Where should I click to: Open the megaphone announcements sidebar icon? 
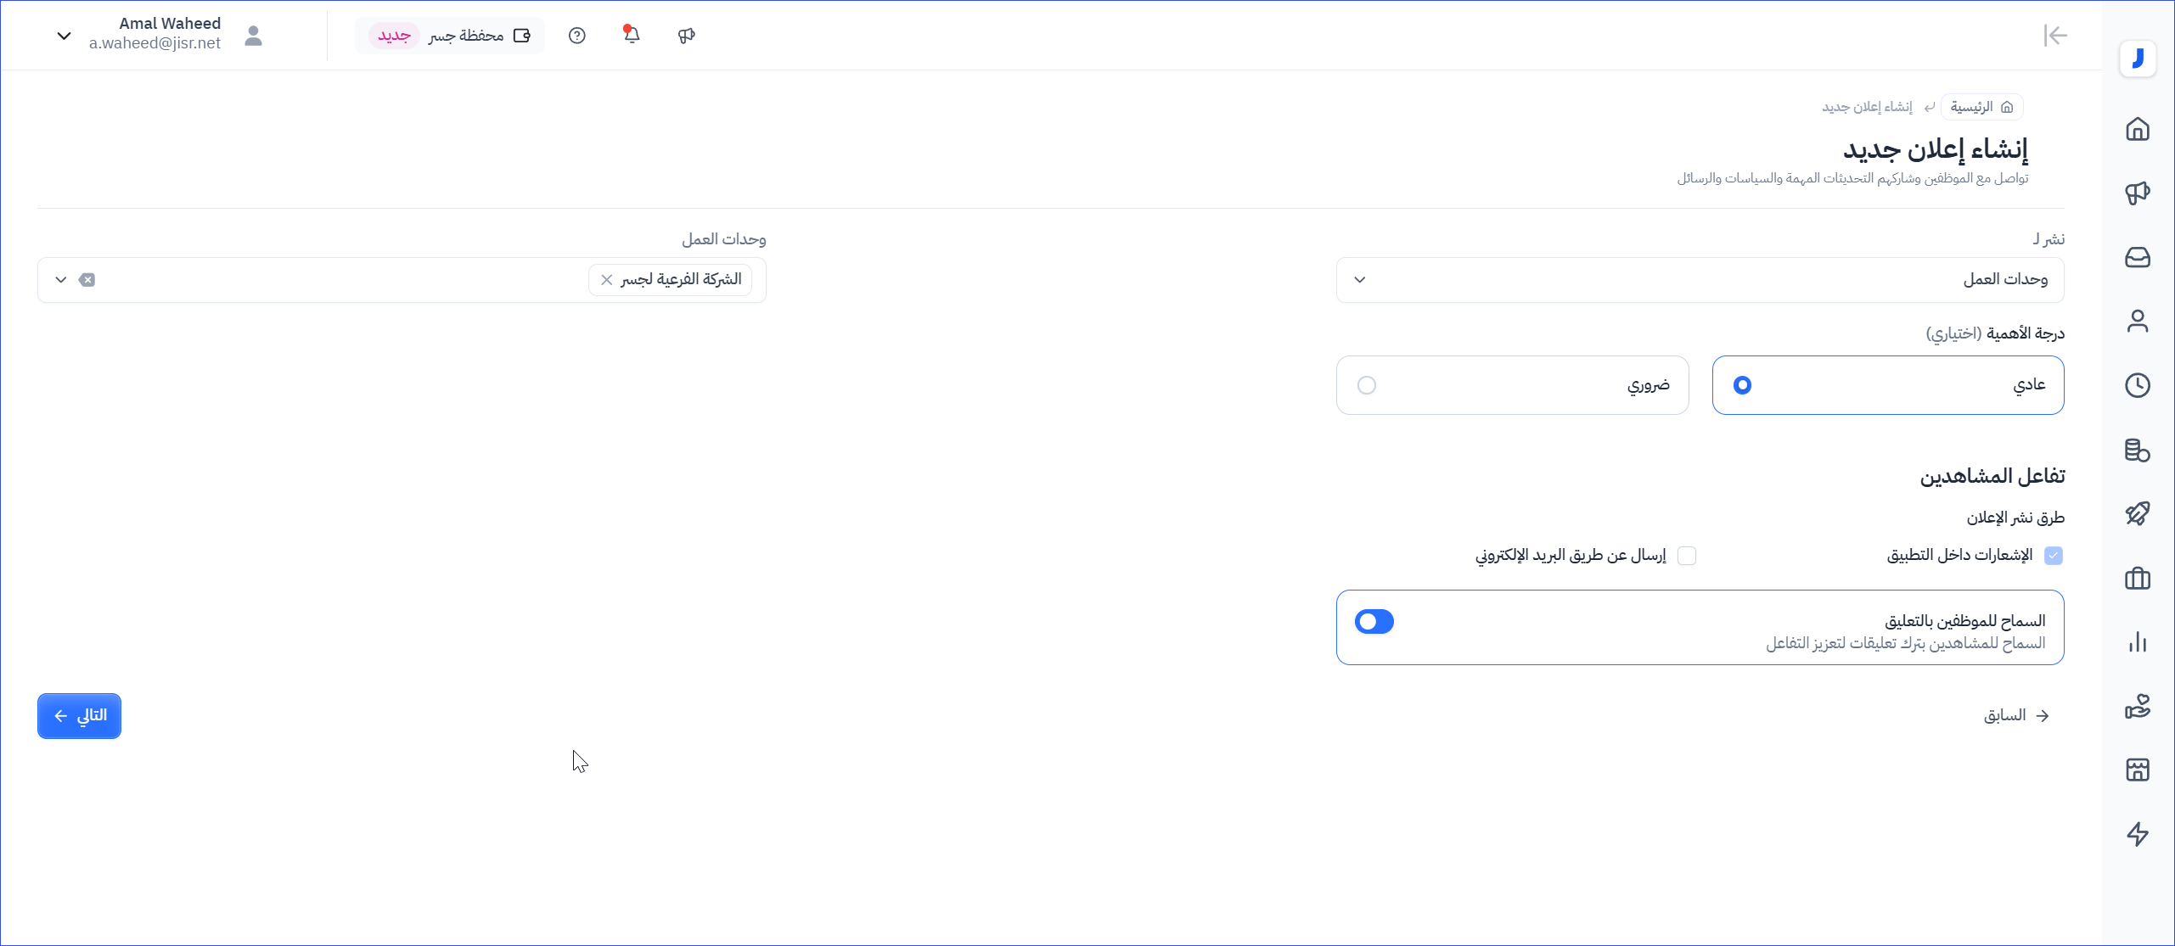coord(2137,193)
